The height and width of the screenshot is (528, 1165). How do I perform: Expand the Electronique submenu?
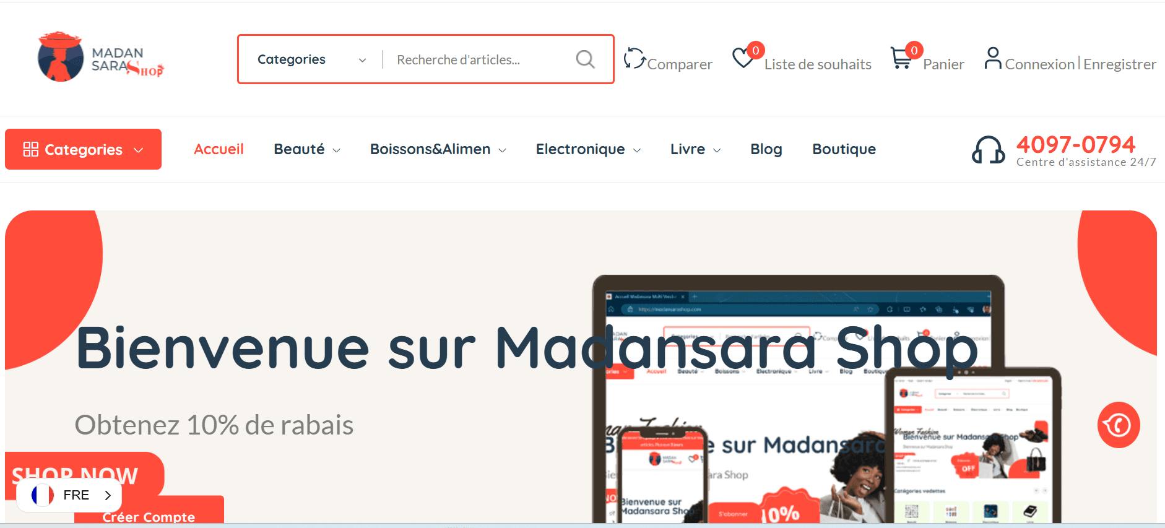588,149
